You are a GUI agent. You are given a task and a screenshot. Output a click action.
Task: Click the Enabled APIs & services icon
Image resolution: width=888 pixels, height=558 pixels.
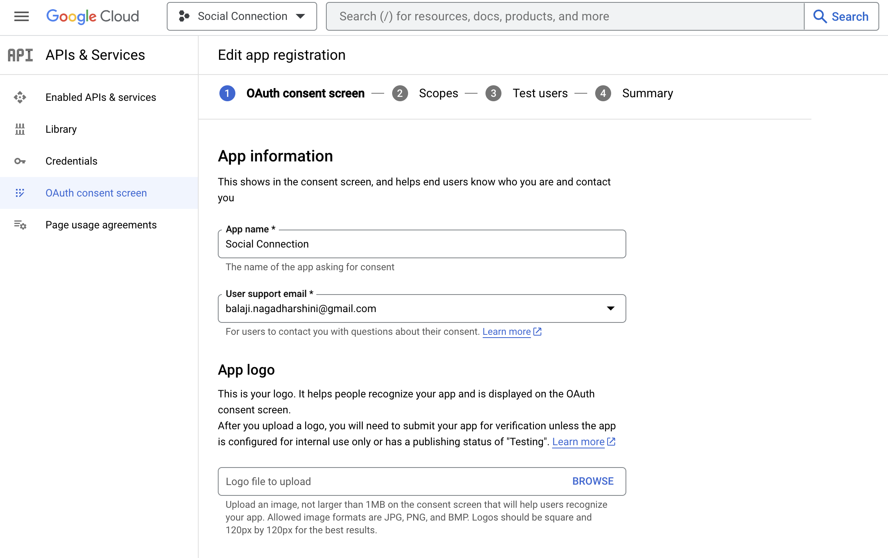coord(20,97)
